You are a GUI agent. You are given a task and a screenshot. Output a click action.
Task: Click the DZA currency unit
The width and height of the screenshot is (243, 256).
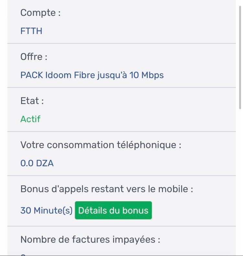(45, 163)
